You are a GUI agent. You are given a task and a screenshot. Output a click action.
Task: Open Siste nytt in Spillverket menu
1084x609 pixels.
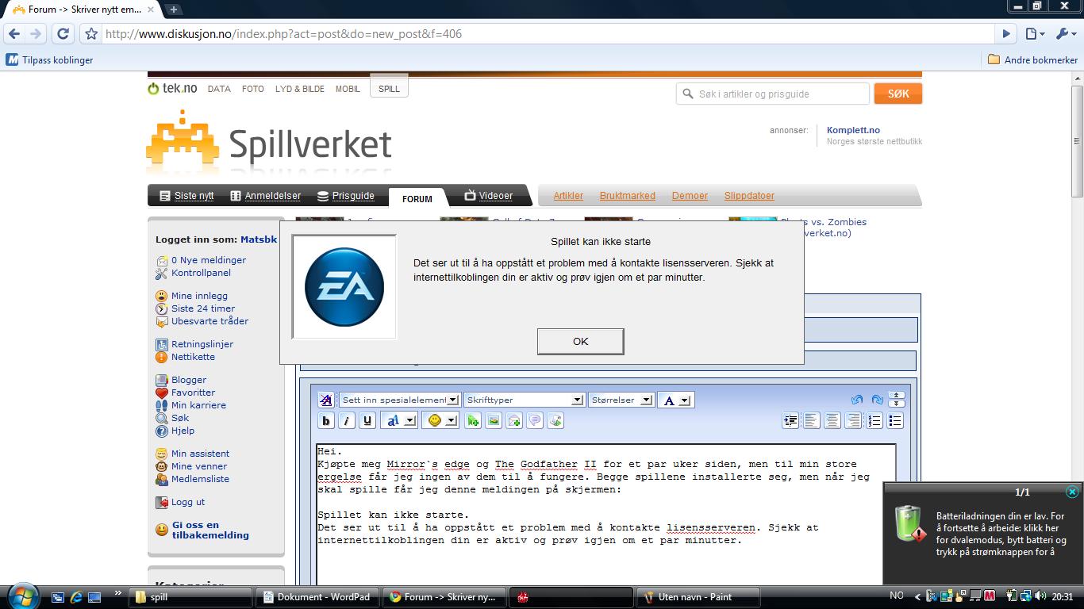tap(186, 196)
